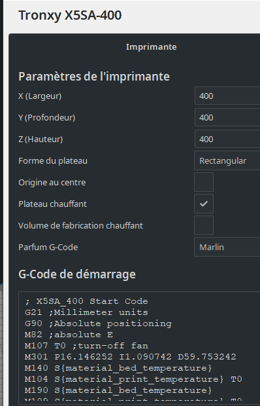Click the 'Y (Profondeur)' label
Image resolution: width=260 pixels, height=406 pixels.
point(47,118)
